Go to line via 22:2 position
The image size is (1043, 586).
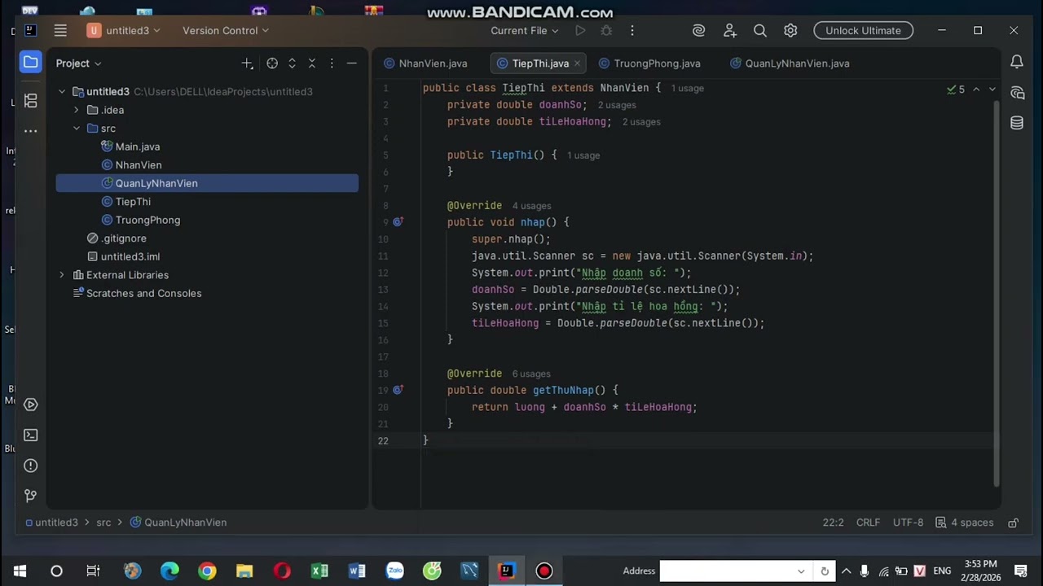coord(833,523)
